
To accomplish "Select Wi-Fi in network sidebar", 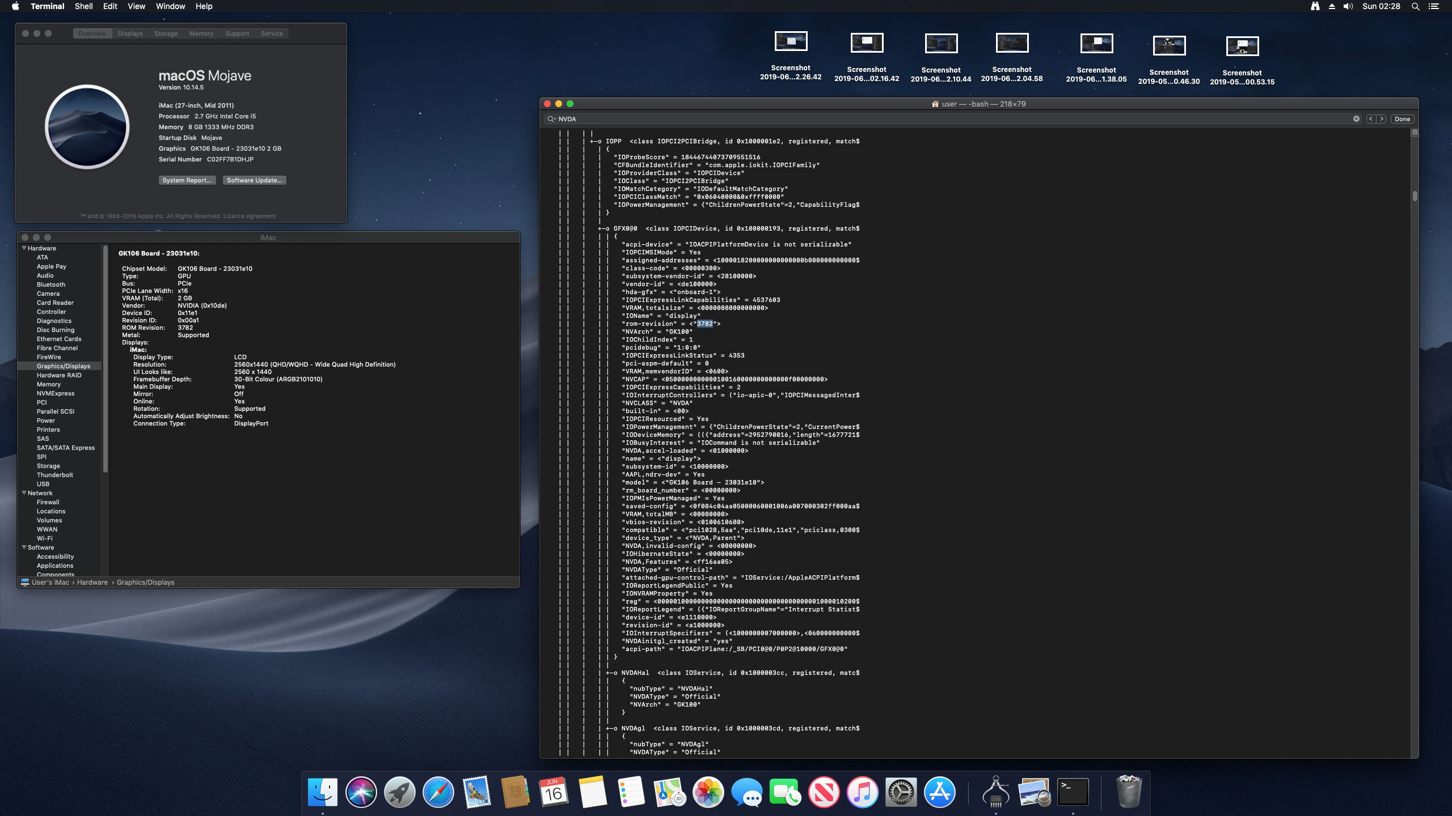I will pyautogui.click(x=45, y=538).
